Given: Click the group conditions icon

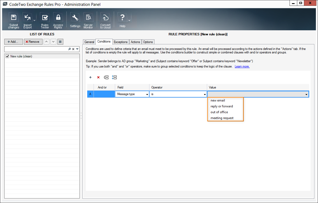Looking at the screenshot, I should tap(106, 77).
